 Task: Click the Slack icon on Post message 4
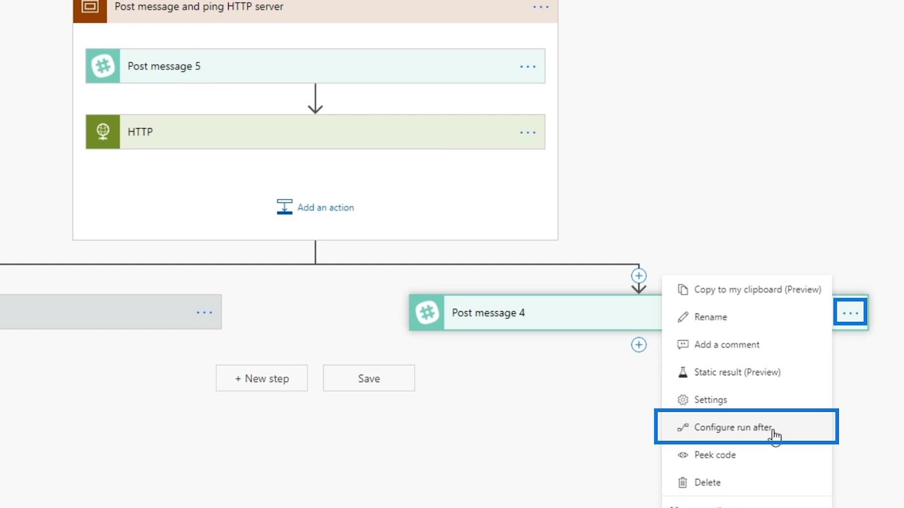(x=427, y=312)
